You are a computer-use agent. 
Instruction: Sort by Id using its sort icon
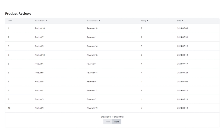pos(11,21)
